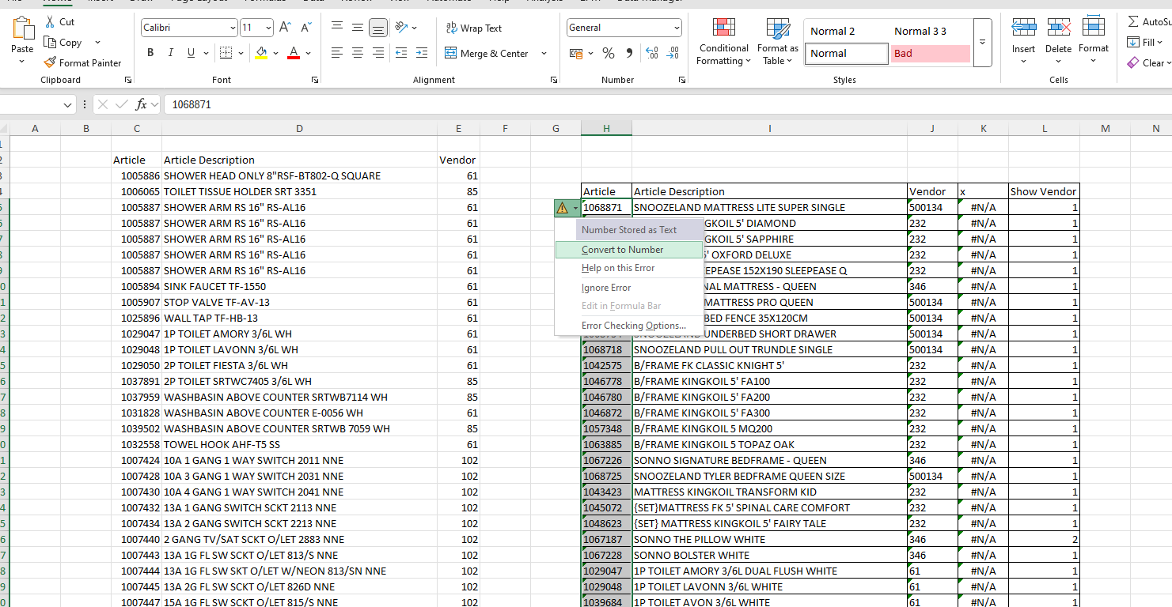
Task: Select Help on this Error
Action: 628,268
